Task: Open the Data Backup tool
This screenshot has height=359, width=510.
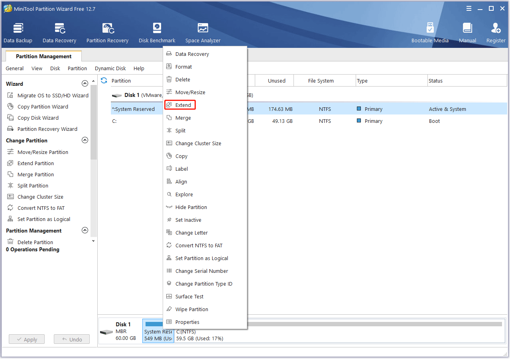Action: (18, 33)
